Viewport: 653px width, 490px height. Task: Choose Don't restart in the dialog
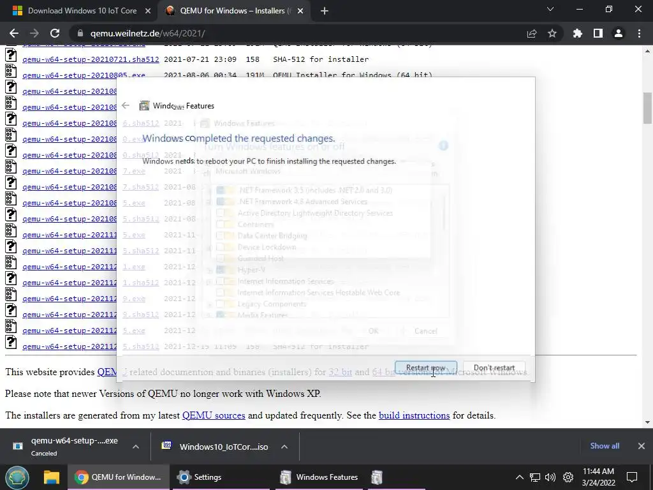[x=494, y=367]
